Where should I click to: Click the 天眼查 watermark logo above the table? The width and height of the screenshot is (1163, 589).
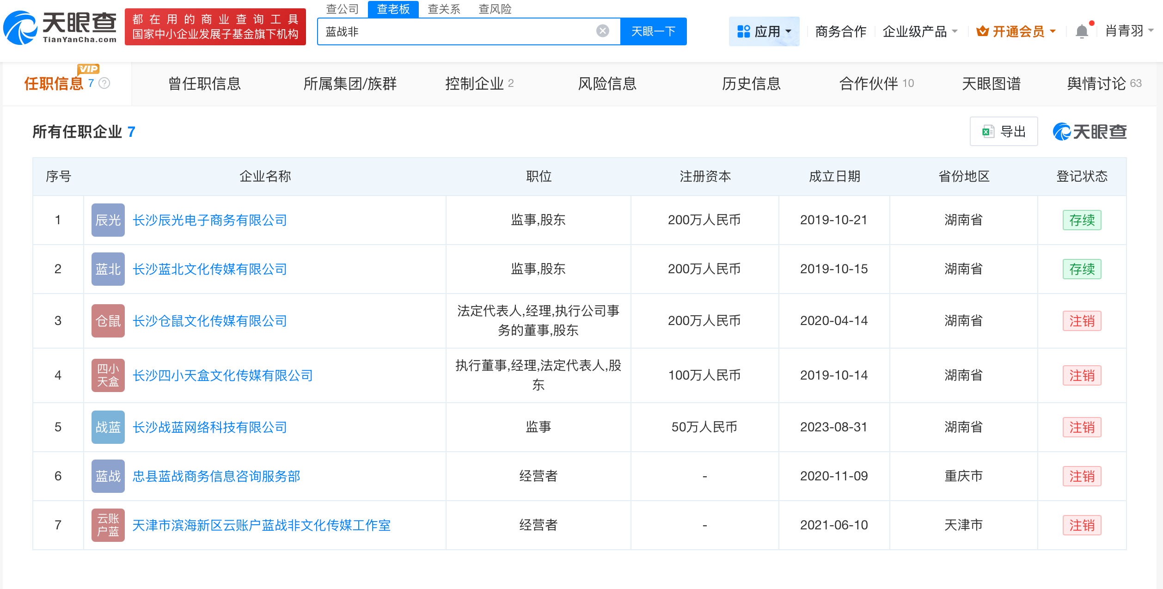tap(1090, 131)
